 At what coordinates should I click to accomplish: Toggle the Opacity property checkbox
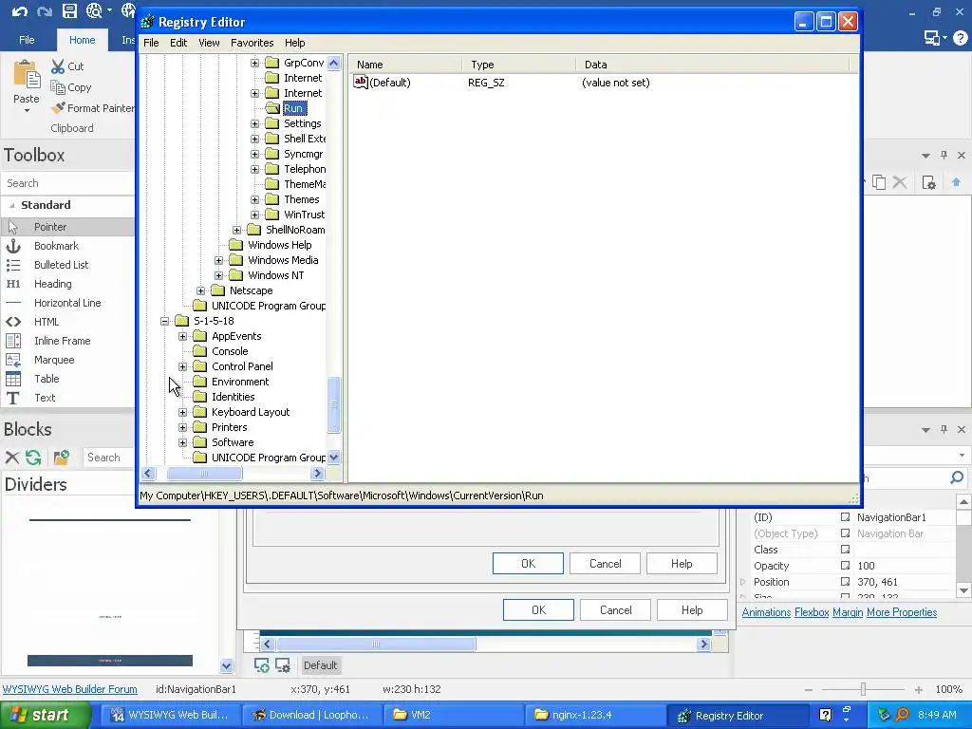click(x=845, y=566)
